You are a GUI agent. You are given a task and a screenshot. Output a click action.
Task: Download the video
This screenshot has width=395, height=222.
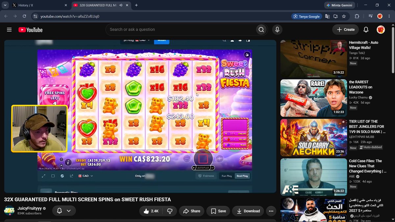coord(248,211)
